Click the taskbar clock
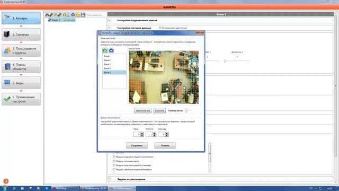The image size is (339, 191). tap(329, 188)
